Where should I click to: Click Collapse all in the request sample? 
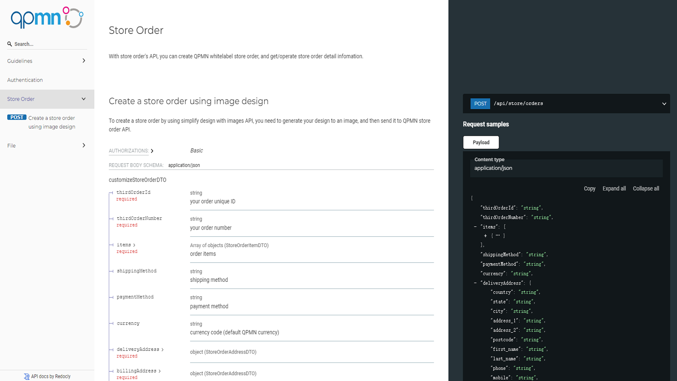click(645, 188)
